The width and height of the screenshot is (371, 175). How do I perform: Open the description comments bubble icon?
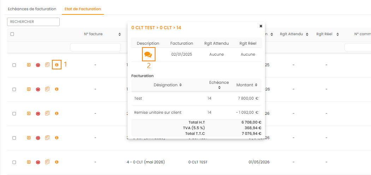(148, 55)
